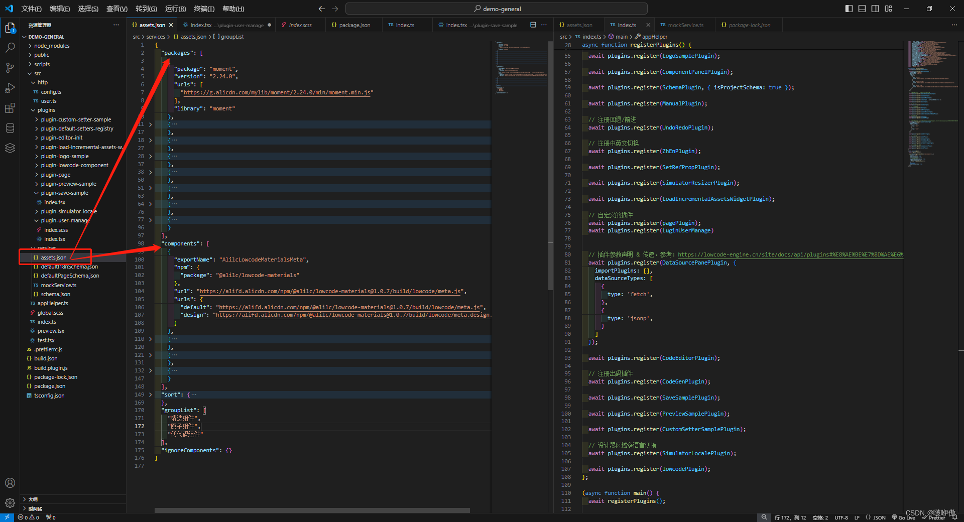This screenshot has width=964, height=522.
Task: Open the Extensions view
Action: click(10, 108)
